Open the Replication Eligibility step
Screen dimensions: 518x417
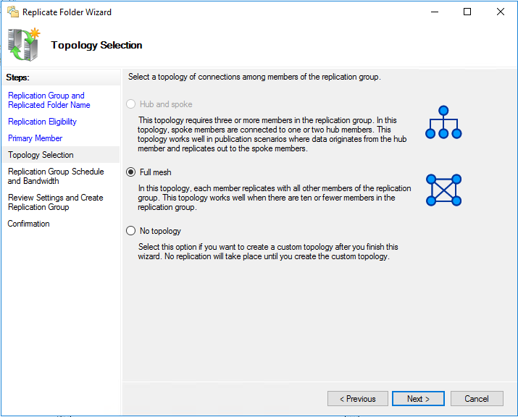(42, 122)
